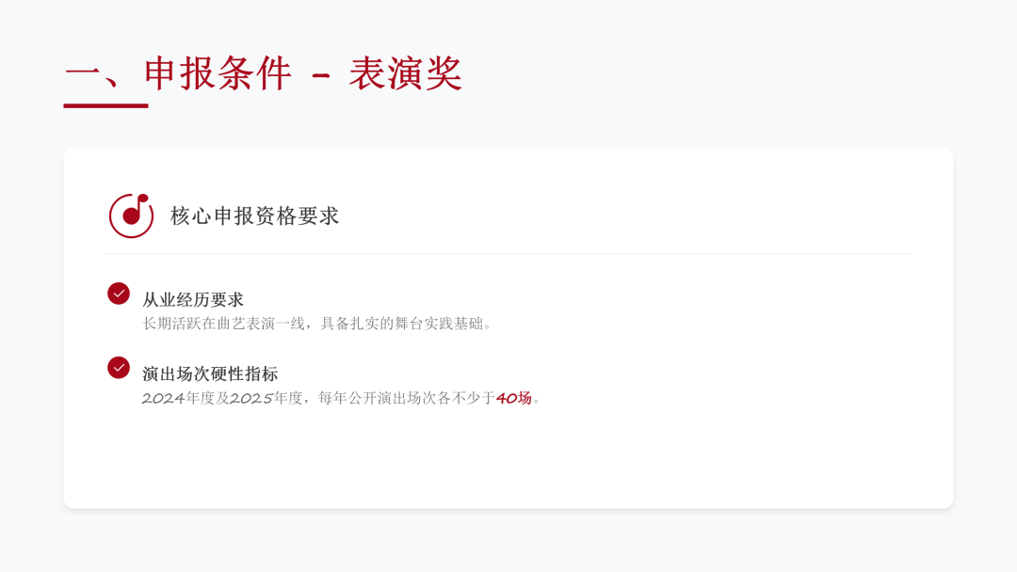Click the 年度及 text between the years
Viewport: 1017px width, 572px height.
click(x=208, y=398)
